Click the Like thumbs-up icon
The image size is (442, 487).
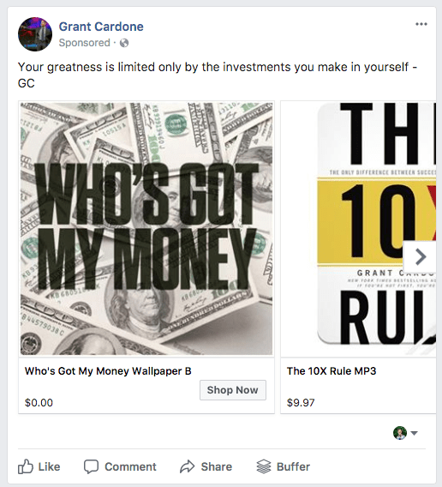click(25, 466)
